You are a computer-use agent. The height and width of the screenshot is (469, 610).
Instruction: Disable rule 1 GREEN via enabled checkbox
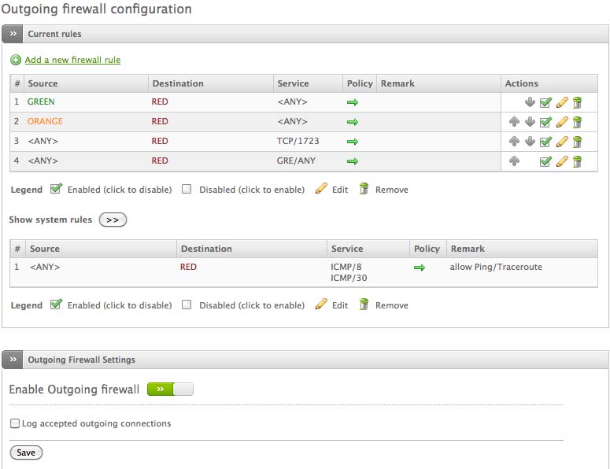(x=545, y=102)
